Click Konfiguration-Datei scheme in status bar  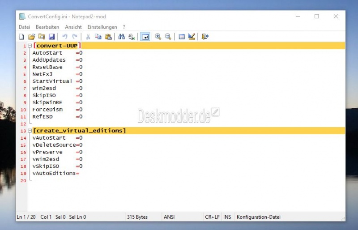[258, 217]
